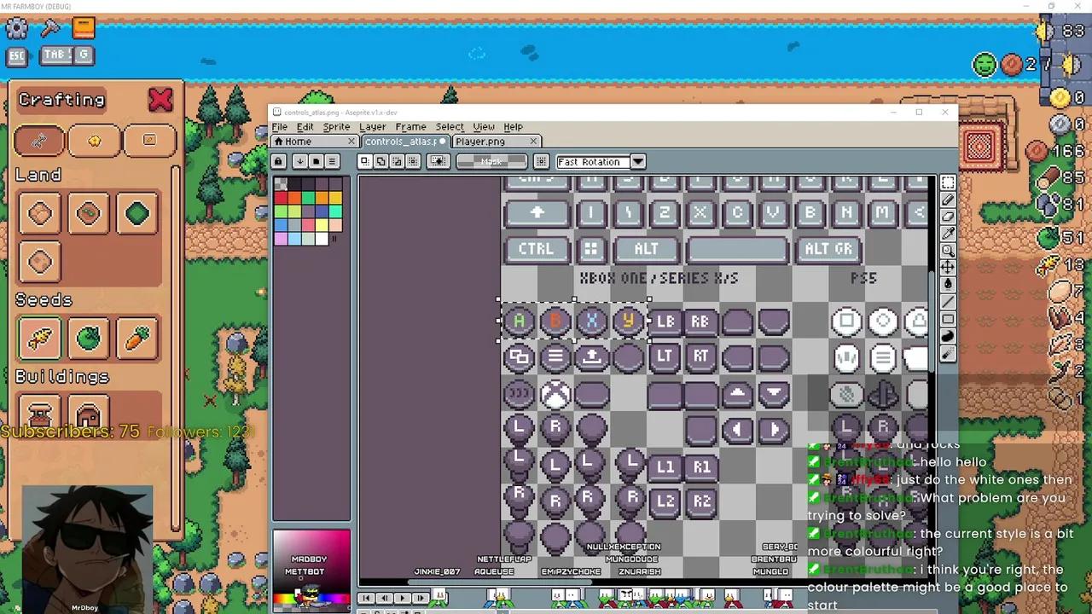This screenshot has height=614, width=1092.
Task: Close the game Crafting panel
Action: 160,100
